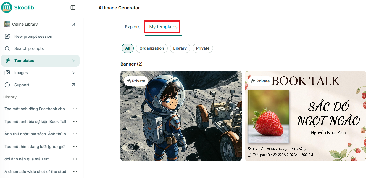
Task: Switch to the Explore tab
Action: pyautogui.click(x=133, y=27)
